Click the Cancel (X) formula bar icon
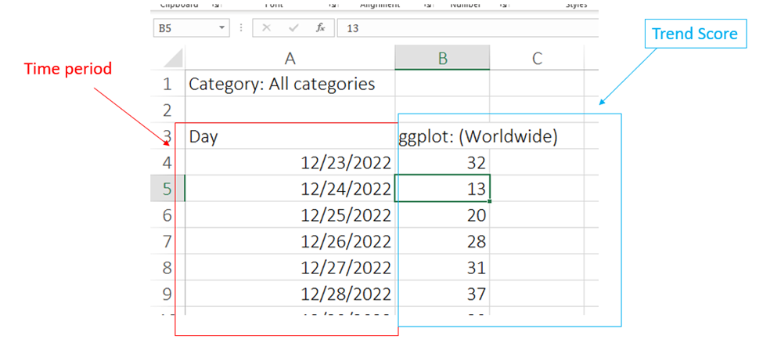 (266, 27)
